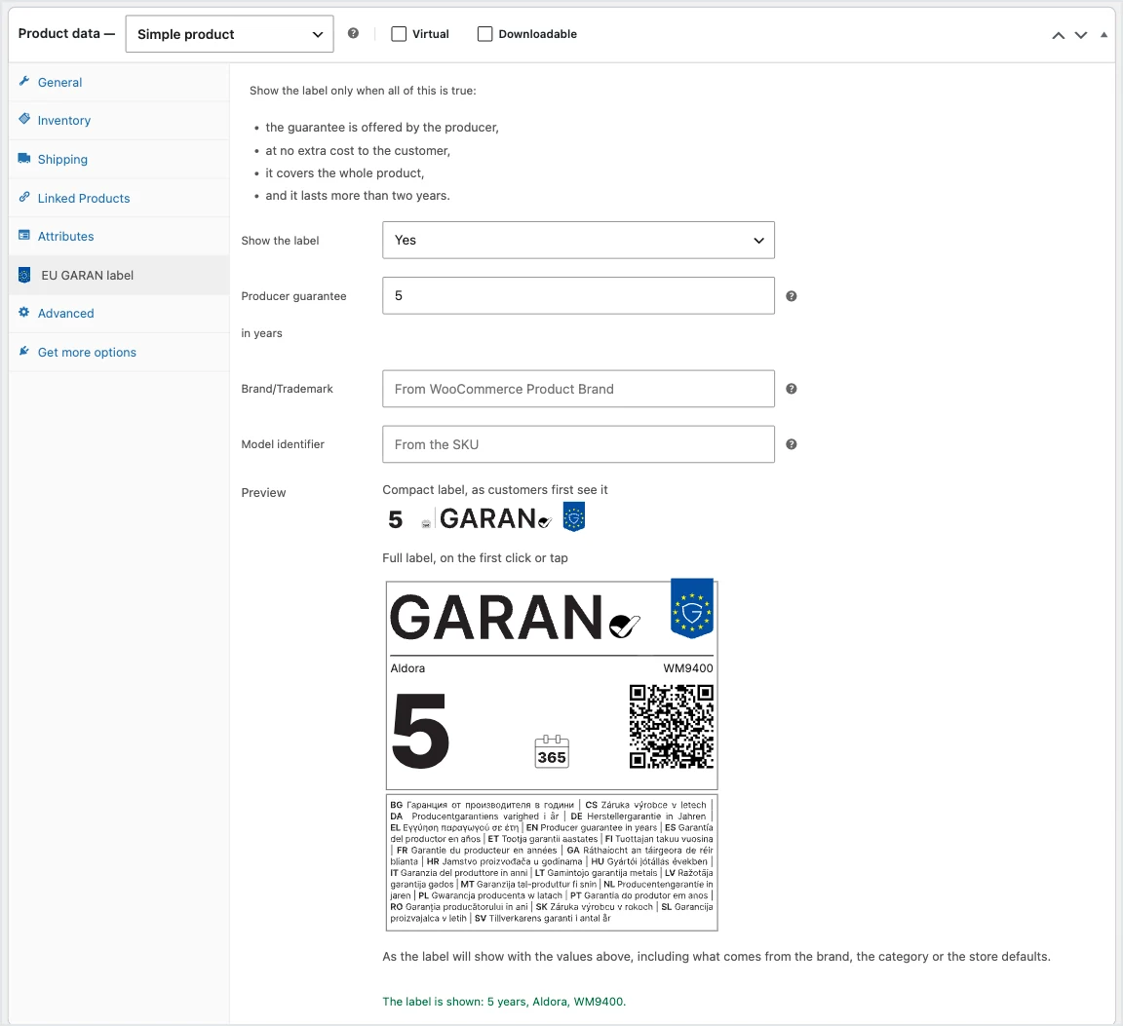The image size is (1123, 1026).
Task: Click the 365 calendar icon on full label
Action: tap(552, 752)
